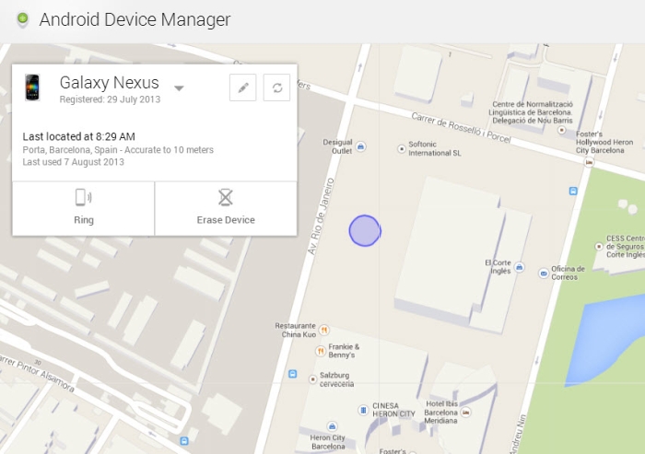Screen dimensions: 645x454
Task: Click the Foster's Hollywood Heron City marker
Action: (589, 162)
